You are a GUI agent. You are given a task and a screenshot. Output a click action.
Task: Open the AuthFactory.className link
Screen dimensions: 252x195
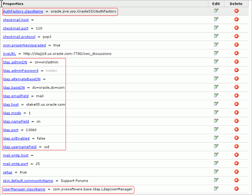pos(23,12)
